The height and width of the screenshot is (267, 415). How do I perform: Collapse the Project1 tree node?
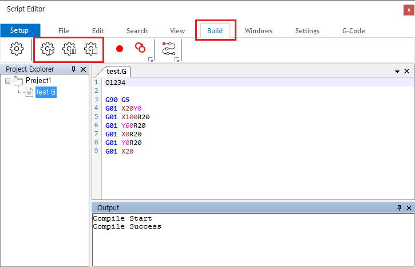click(x=8, y=81)
